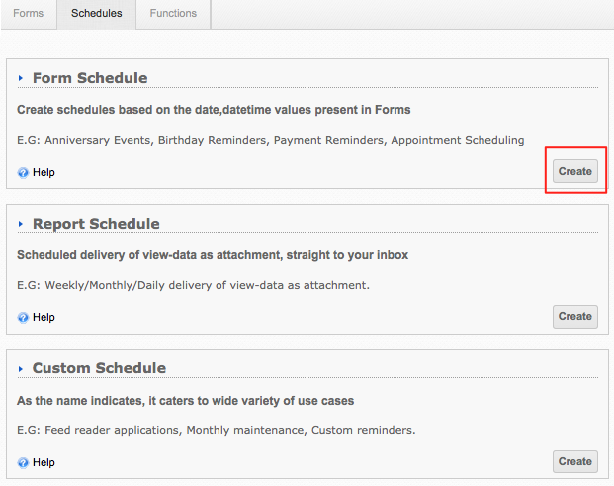Image resolution: width=614 pixels, height=486 pixels.
Task: Click the Report Schedule bold description text
Action: (x=213, y=255)
